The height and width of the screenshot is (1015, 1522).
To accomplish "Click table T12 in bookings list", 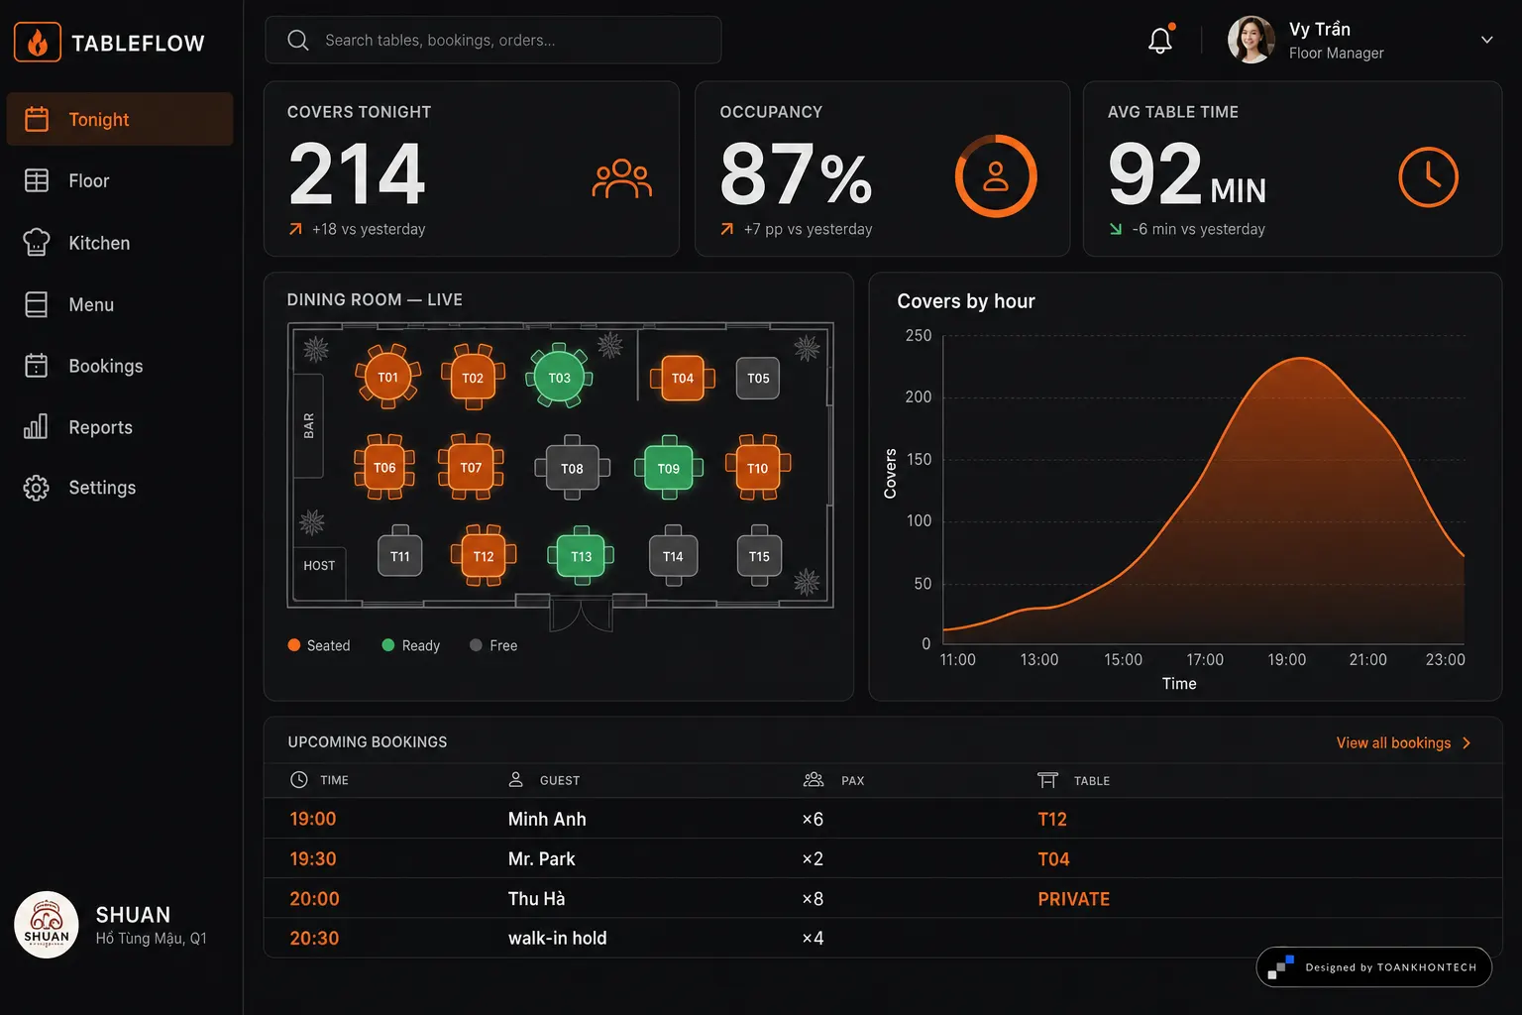I will click(x=1052, y=819).
